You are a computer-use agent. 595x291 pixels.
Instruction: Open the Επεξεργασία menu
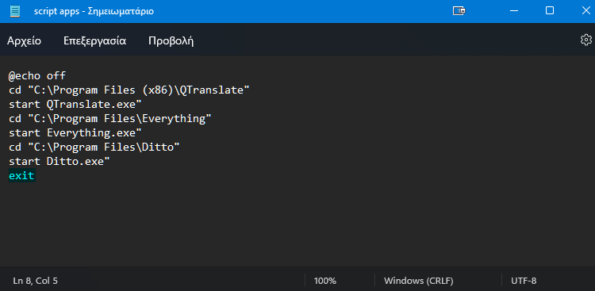(x=95, y=41)
